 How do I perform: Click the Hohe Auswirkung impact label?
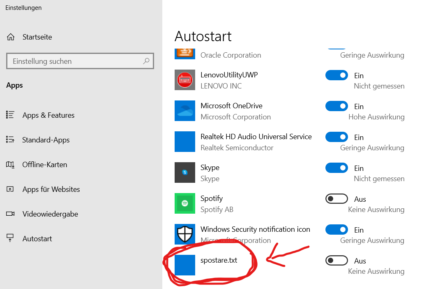click(x=376, y=117)
